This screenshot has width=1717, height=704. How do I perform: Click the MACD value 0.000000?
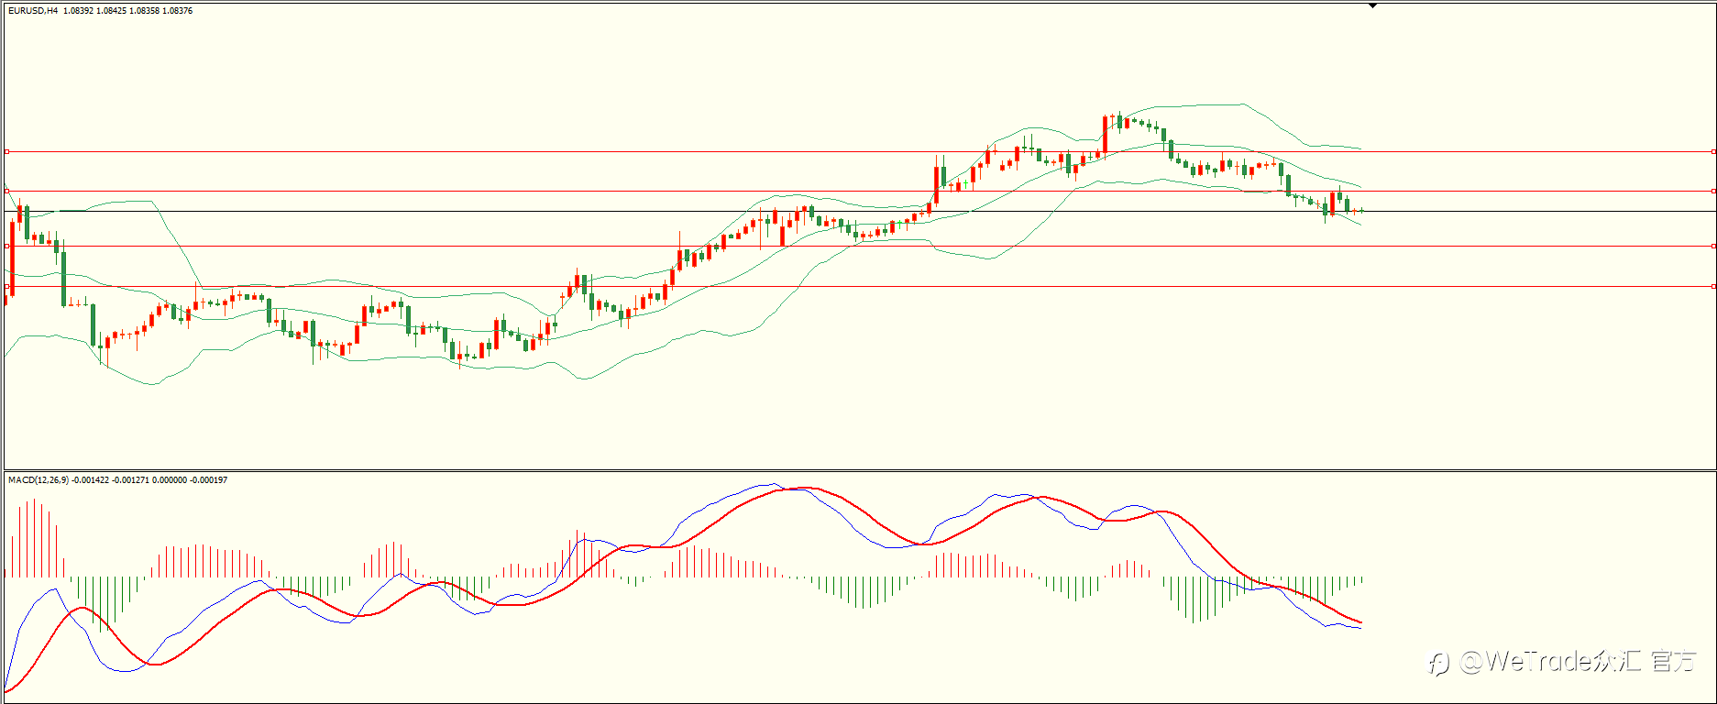click(170, 480)
